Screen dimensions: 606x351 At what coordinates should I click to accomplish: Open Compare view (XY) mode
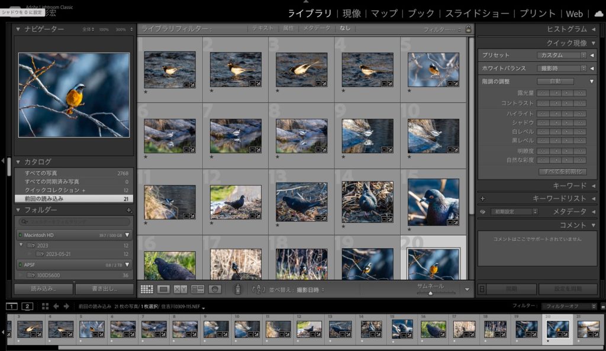(x=180, y=289)
